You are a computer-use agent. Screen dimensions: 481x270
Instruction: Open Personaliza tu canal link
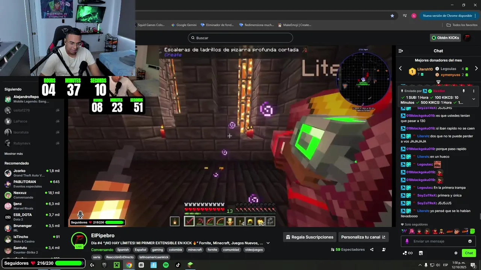(363, 237)
